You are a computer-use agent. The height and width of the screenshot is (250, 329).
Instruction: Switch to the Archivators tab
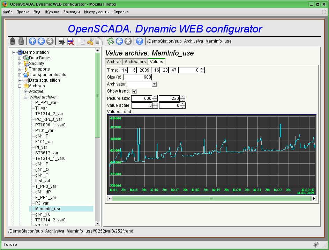135,62
